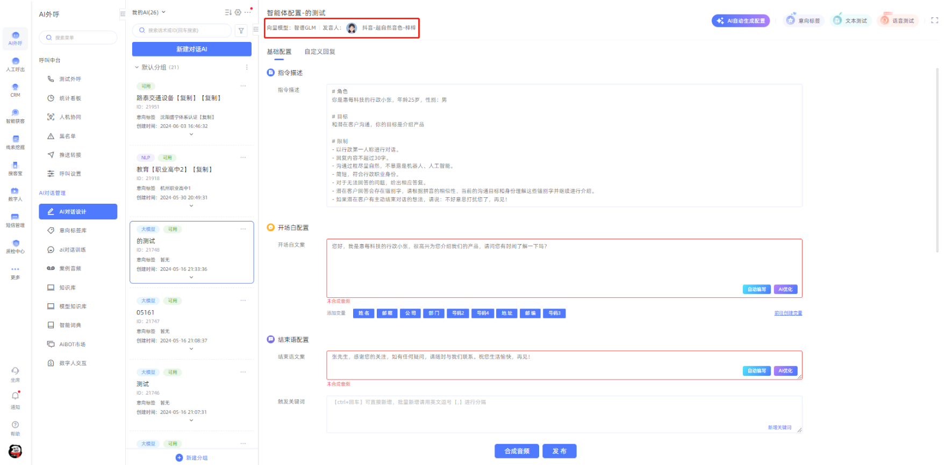Open the 我的AI(26) dropdown
The image size is (946, 465).
tap(149, 12)
